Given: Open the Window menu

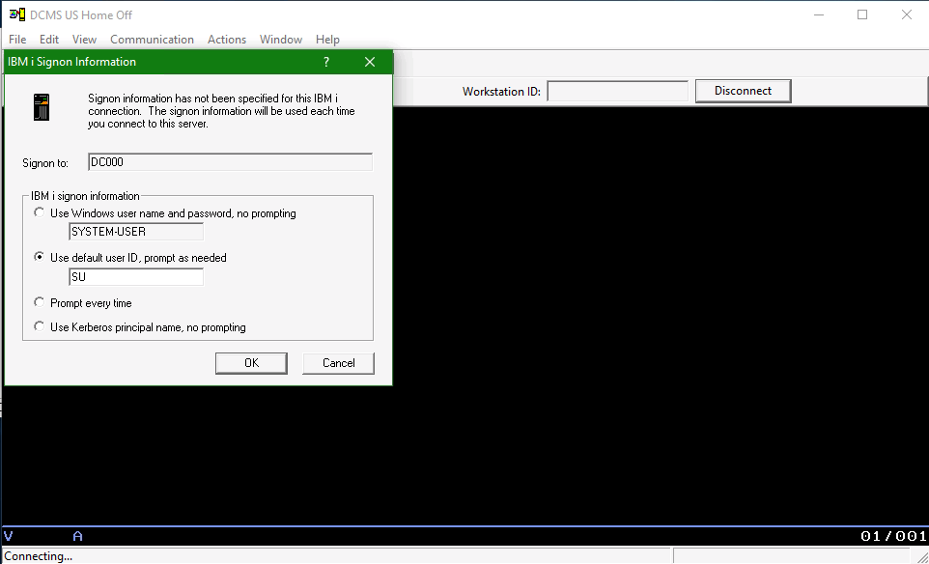Looking at the screenshot, I should (281, 39).
